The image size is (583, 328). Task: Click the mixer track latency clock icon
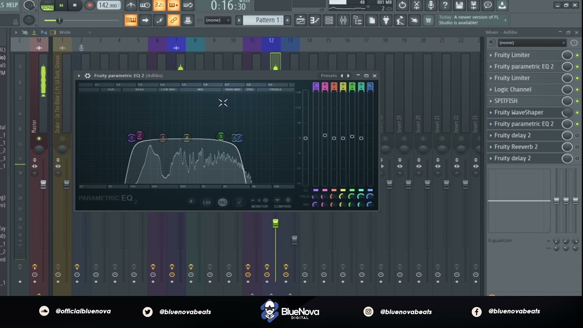tap(573, 43)
